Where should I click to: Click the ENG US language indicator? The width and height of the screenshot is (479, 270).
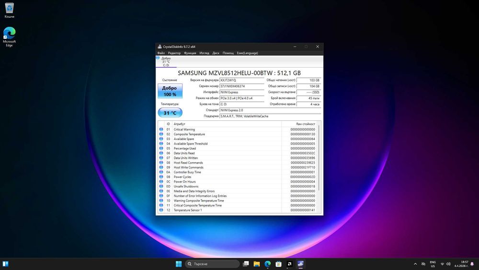(x=433, y=264)
